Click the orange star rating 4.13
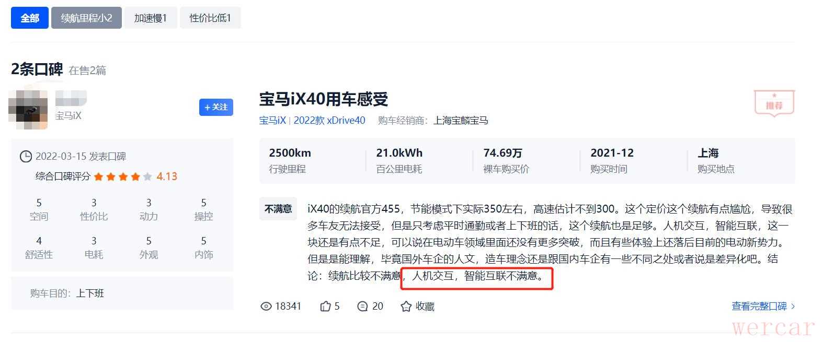 [135, 176]
